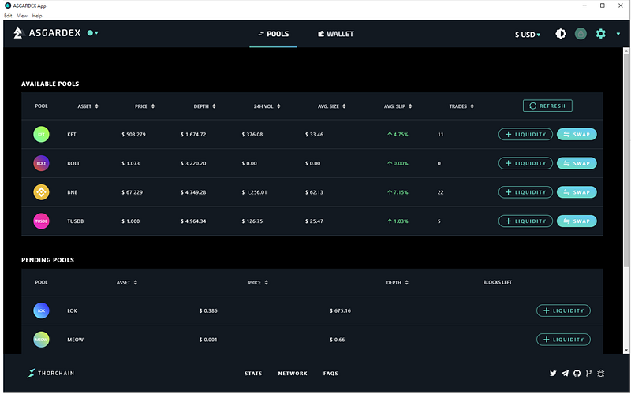Select the KFT asset name

(x=72, y=134)
